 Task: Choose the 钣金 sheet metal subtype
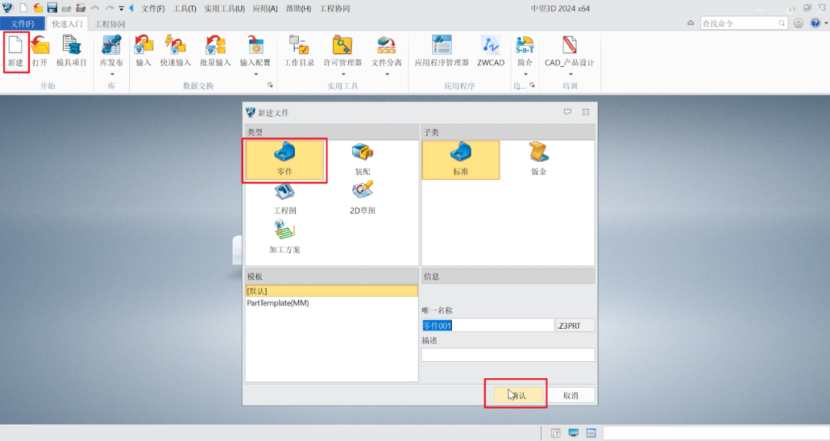pyautogui.click(x=538, y=160)
